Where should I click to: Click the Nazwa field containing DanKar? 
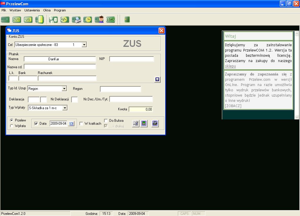[x=60, y=59]
